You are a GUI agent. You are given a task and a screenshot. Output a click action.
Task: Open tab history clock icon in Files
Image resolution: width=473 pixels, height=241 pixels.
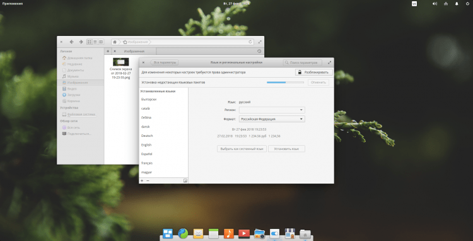[x=259, y=51]
